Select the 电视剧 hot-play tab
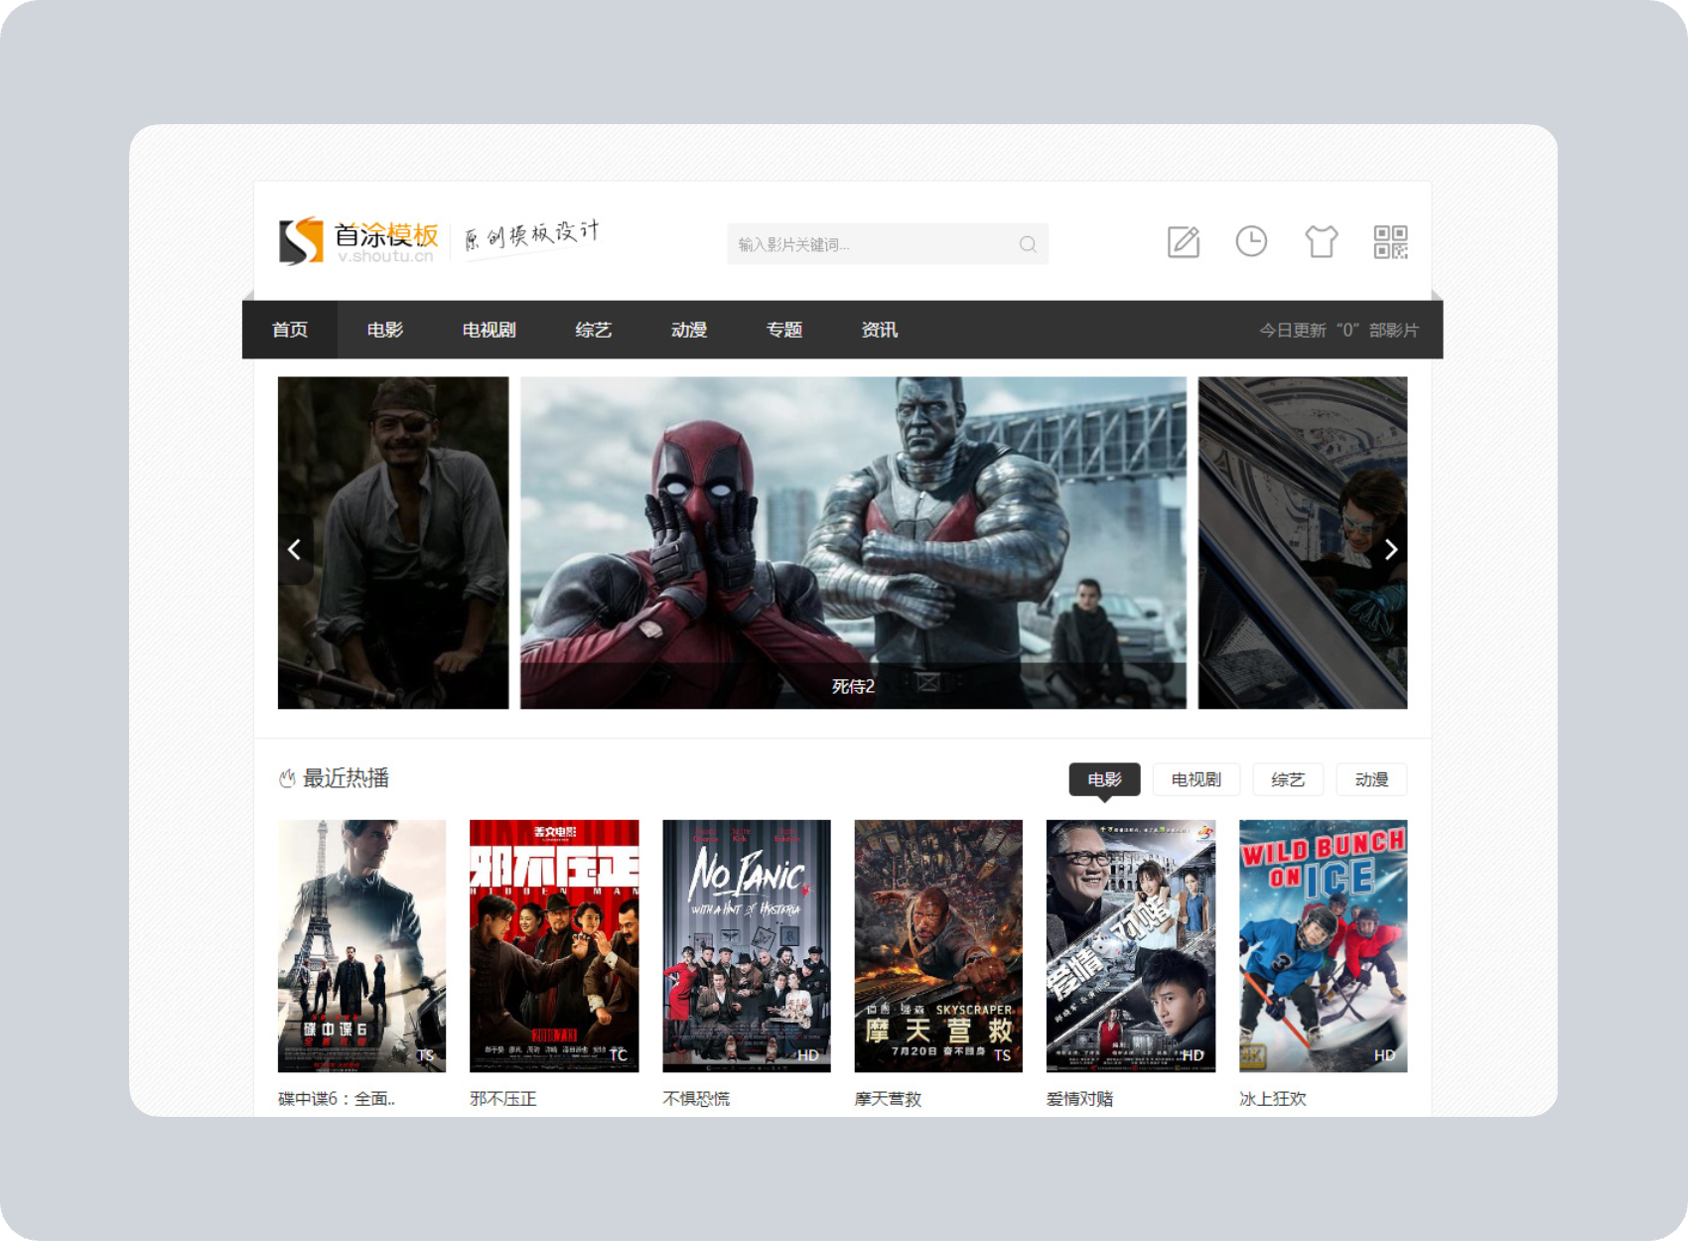 [x=1196, y=779]
